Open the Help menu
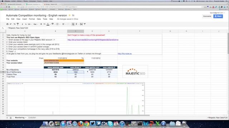 [51, 19]
